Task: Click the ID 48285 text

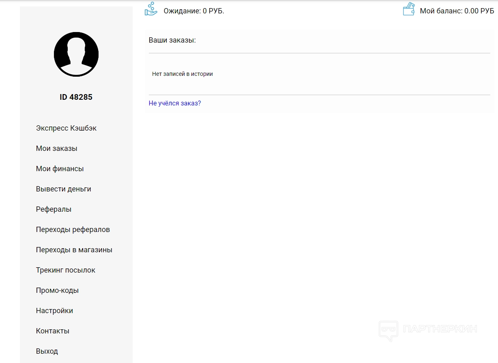Action: [x=76, y=97]
